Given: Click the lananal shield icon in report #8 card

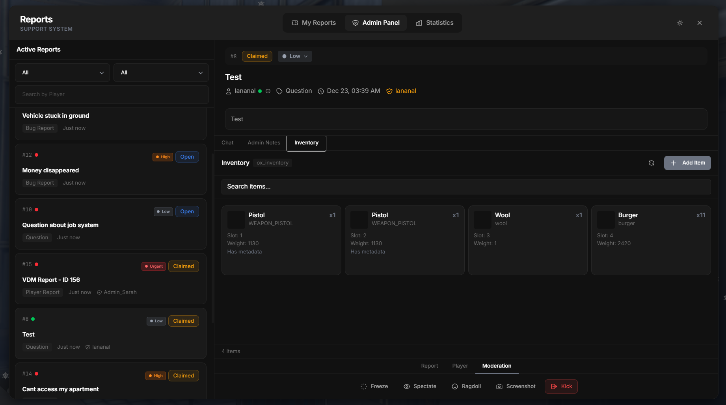Looking at the screenshot, I should [88, 347].
